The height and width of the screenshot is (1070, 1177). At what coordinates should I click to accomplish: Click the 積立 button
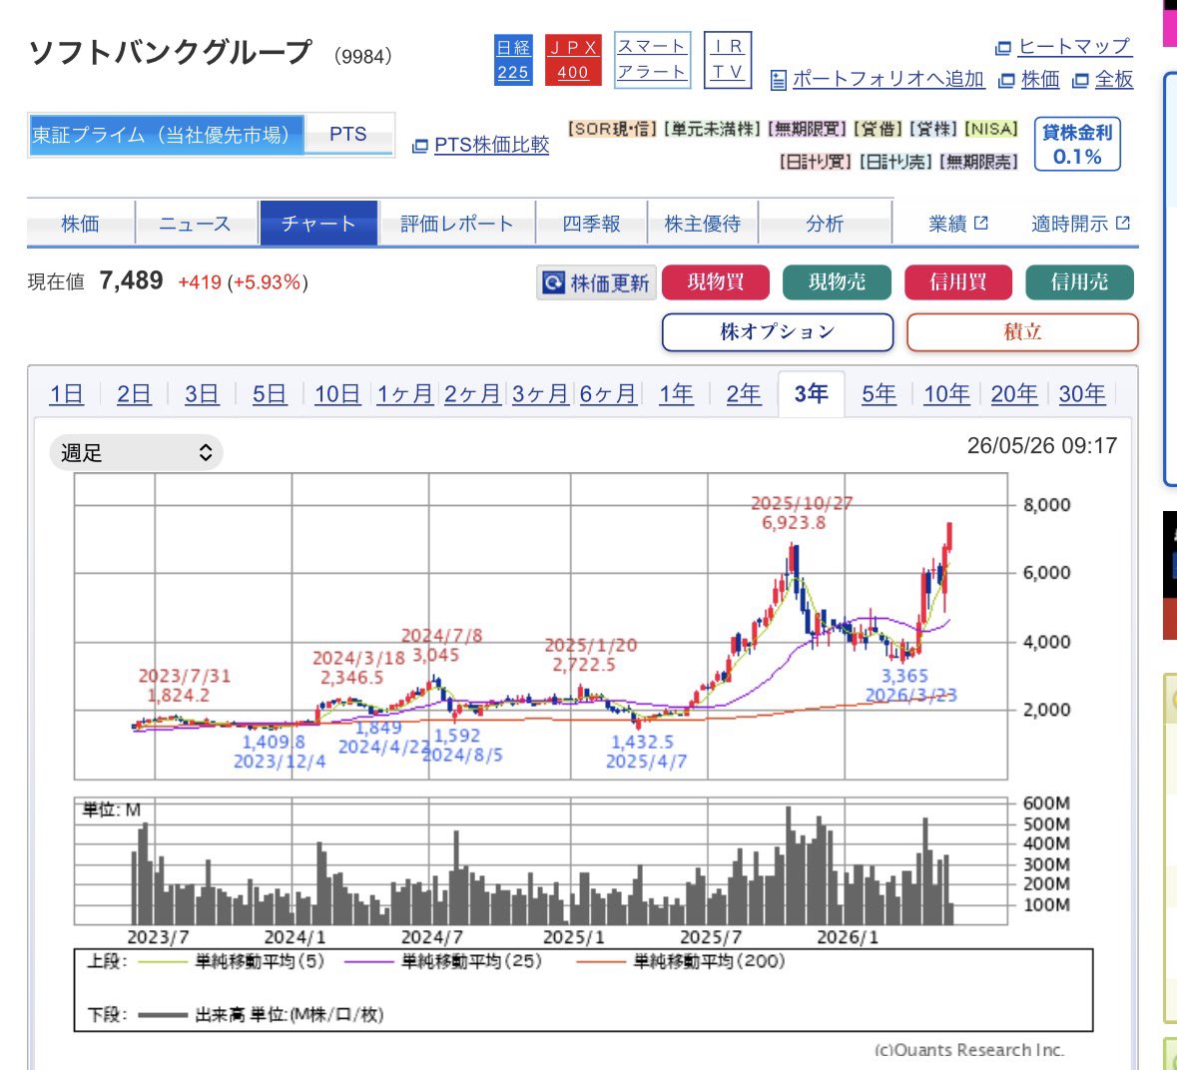1022,331
